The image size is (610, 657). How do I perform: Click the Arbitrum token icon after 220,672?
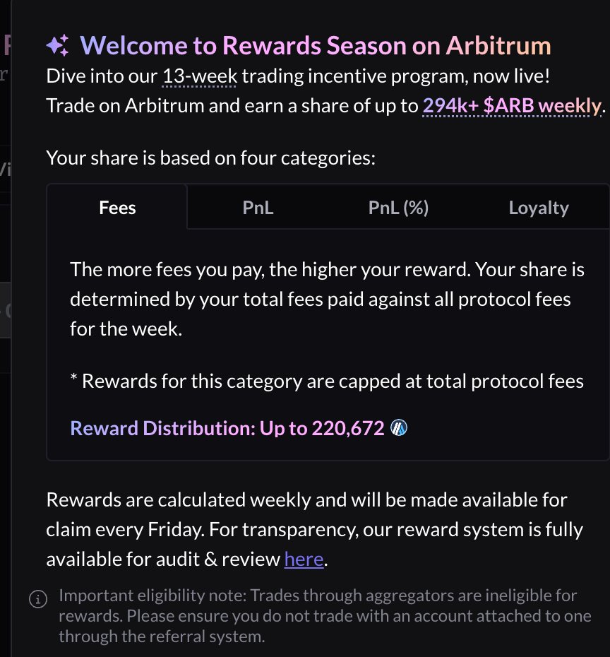coord(399,428)
